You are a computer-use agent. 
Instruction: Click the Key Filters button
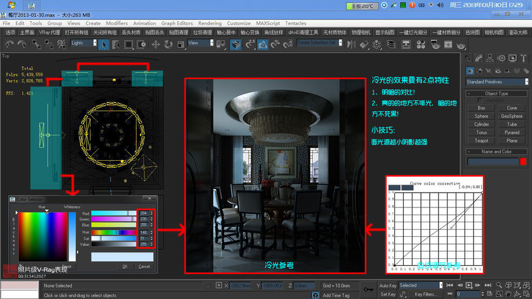[x=425, y=294]
